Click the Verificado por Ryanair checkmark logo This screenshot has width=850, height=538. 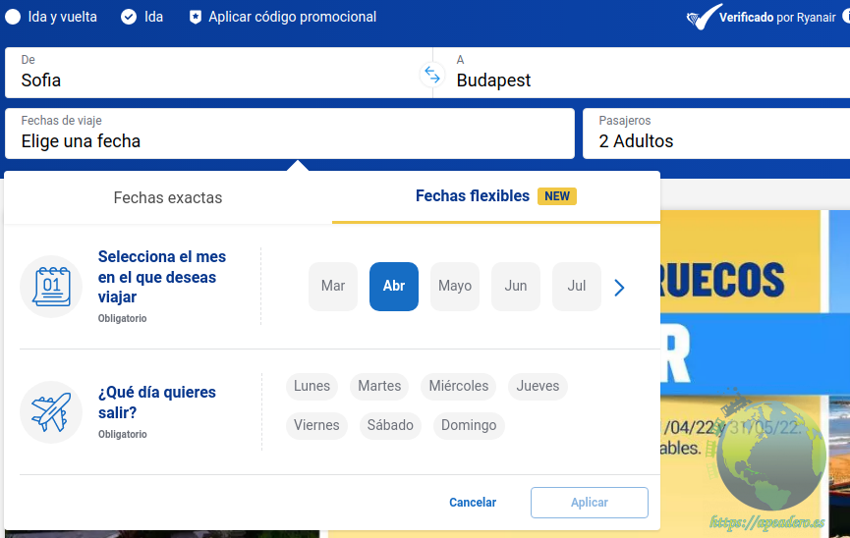[x=702, y=18]
